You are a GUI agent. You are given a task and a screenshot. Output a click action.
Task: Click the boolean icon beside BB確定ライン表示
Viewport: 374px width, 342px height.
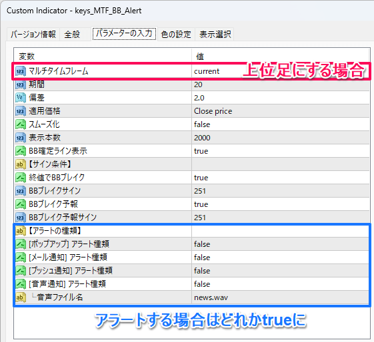pyautogui.click(x=21, y=151)
